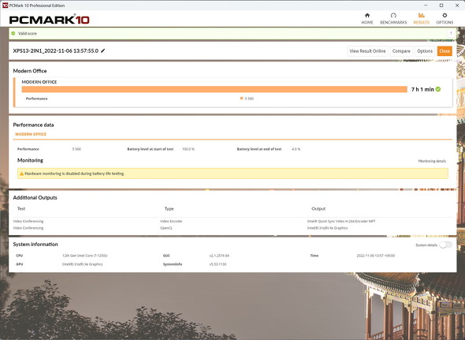
Task: Click the question mark help icon
Action: pos(451,33)
